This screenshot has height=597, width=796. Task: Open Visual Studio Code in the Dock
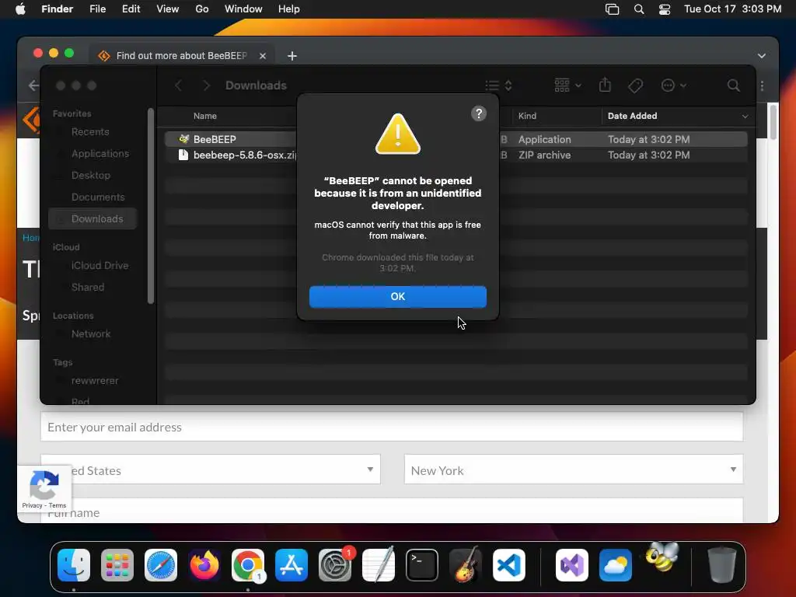tap(508, 564)
